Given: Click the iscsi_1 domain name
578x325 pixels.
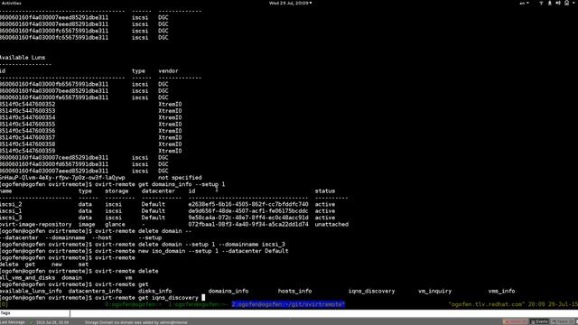Looking at the screenshot, I should pos(11,210).
